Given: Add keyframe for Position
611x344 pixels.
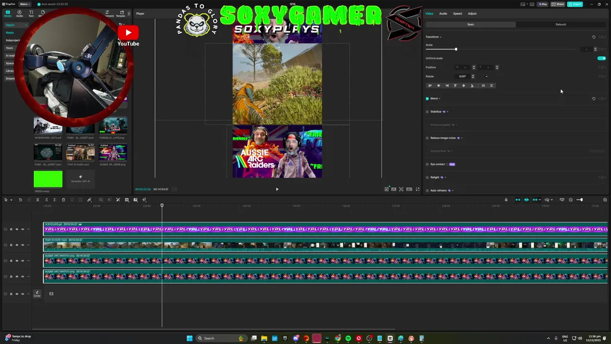Looking at the screenshot, I should pos(603,67).
